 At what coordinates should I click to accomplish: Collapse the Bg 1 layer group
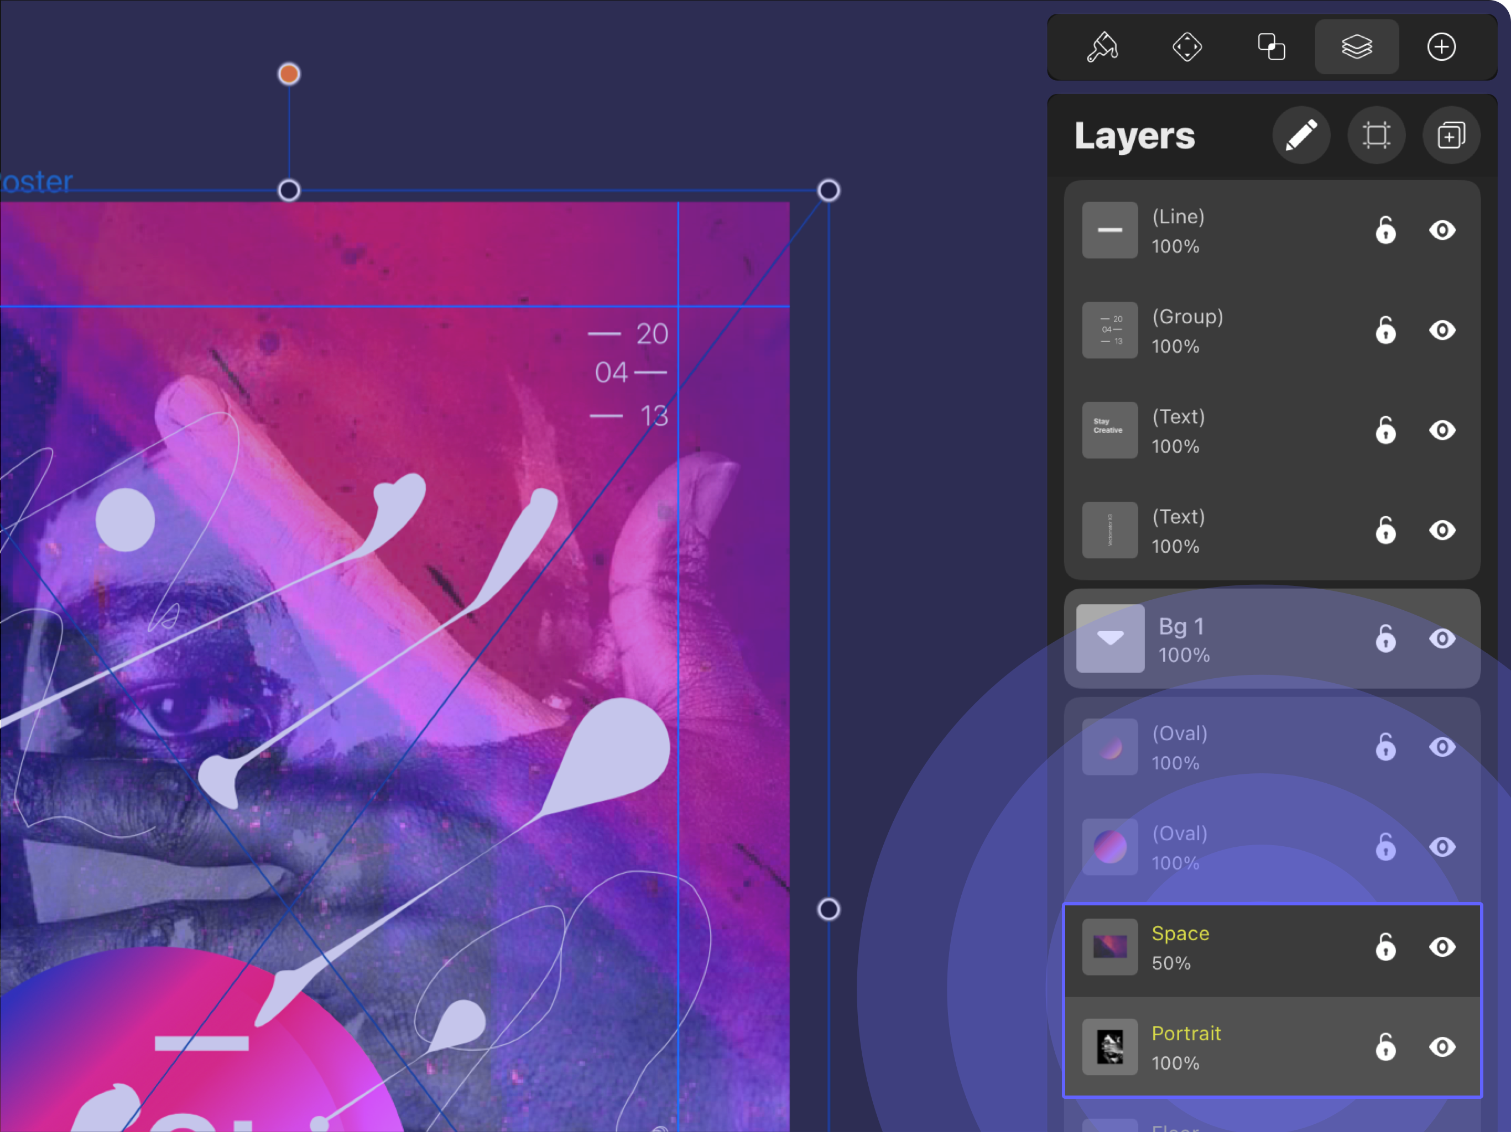tap(1110, 638)
